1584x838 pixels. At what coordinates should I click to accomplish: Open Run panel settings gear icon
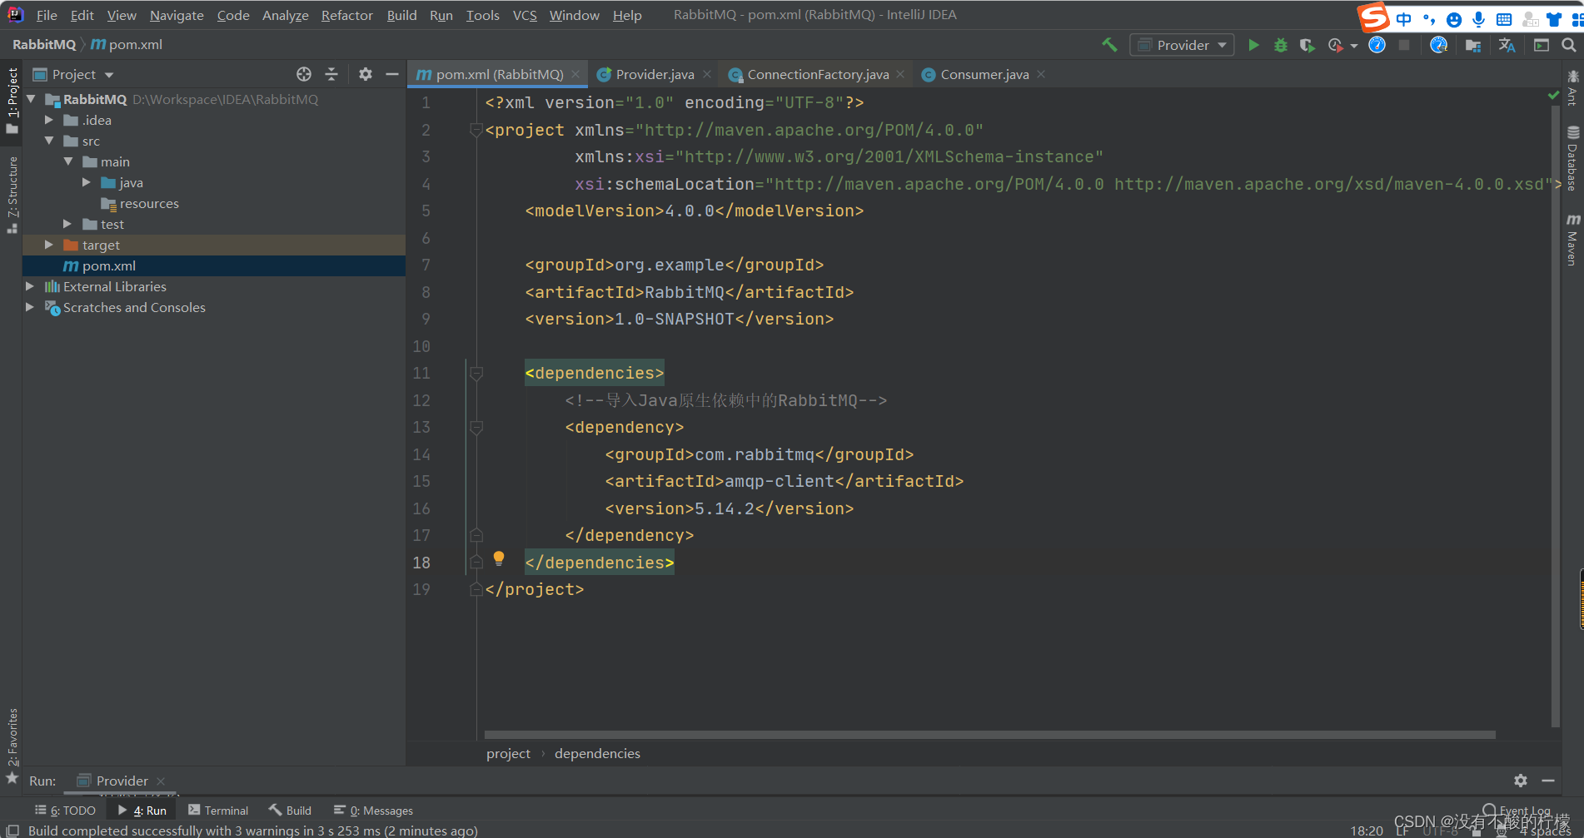pyautogui.click(x=1521, y=781)
